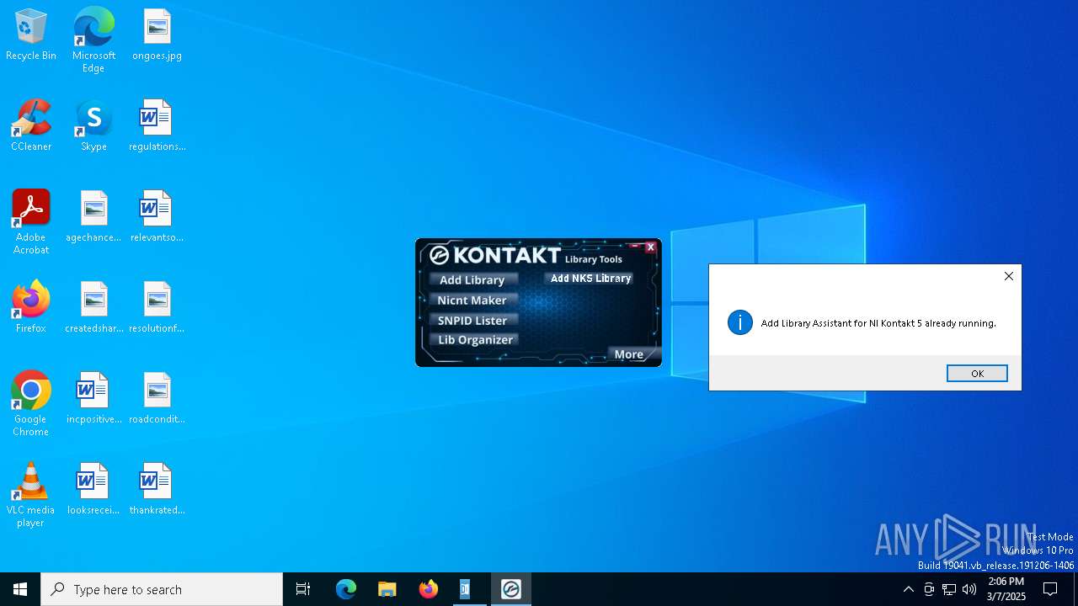Screen dimensions: 1078x606
Task: Click the Kontakt logo emblem
Action: coord(439,255)
